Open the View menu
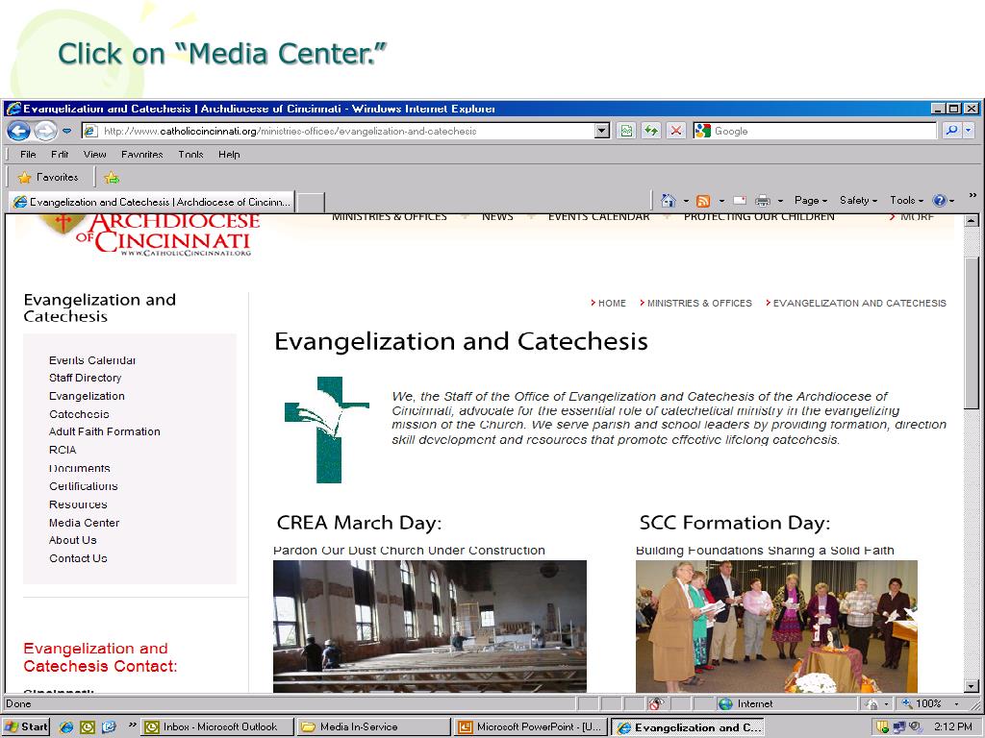The image size is (985, 738). 95,155
